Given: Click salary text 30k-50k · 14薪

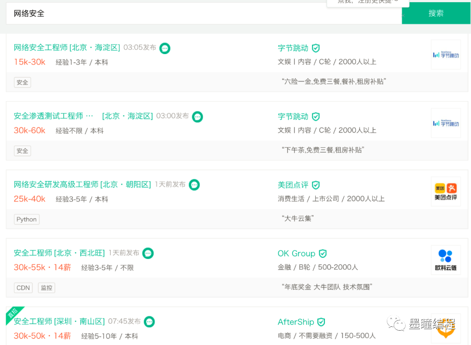Looking at the screenshot, I should tap(42, 336).
